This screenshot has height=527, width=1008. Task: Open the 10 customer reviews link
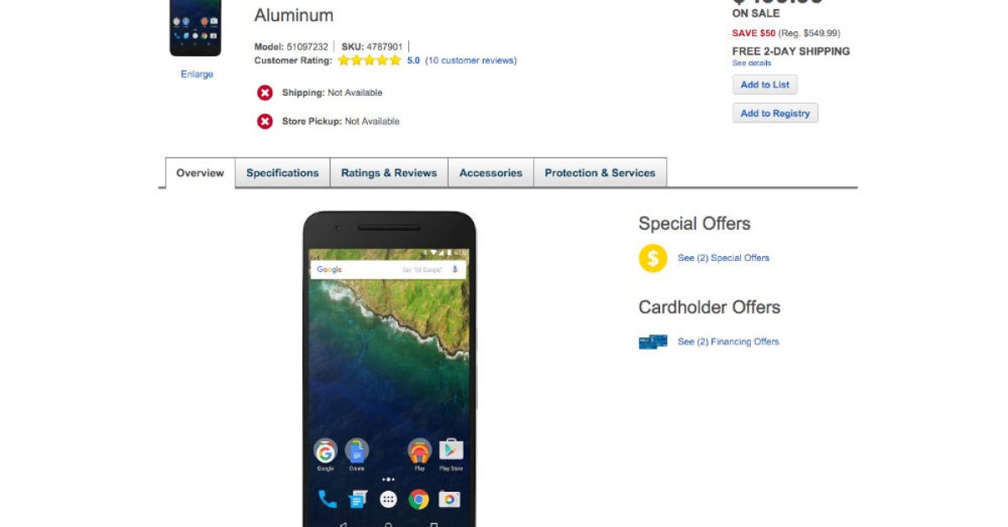point(470,60)
